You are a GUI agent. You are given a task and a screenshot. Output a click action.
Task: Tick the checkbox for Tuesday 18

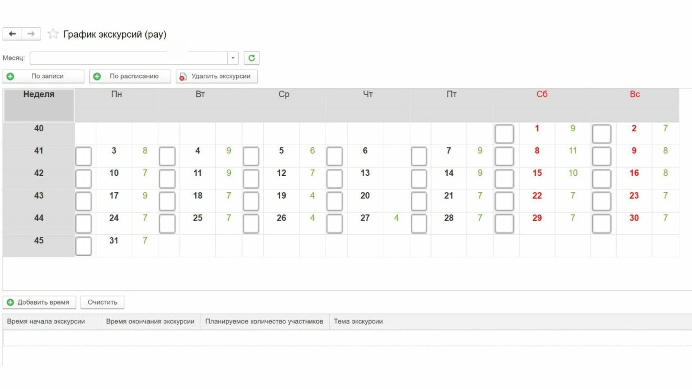coord(167,201)
